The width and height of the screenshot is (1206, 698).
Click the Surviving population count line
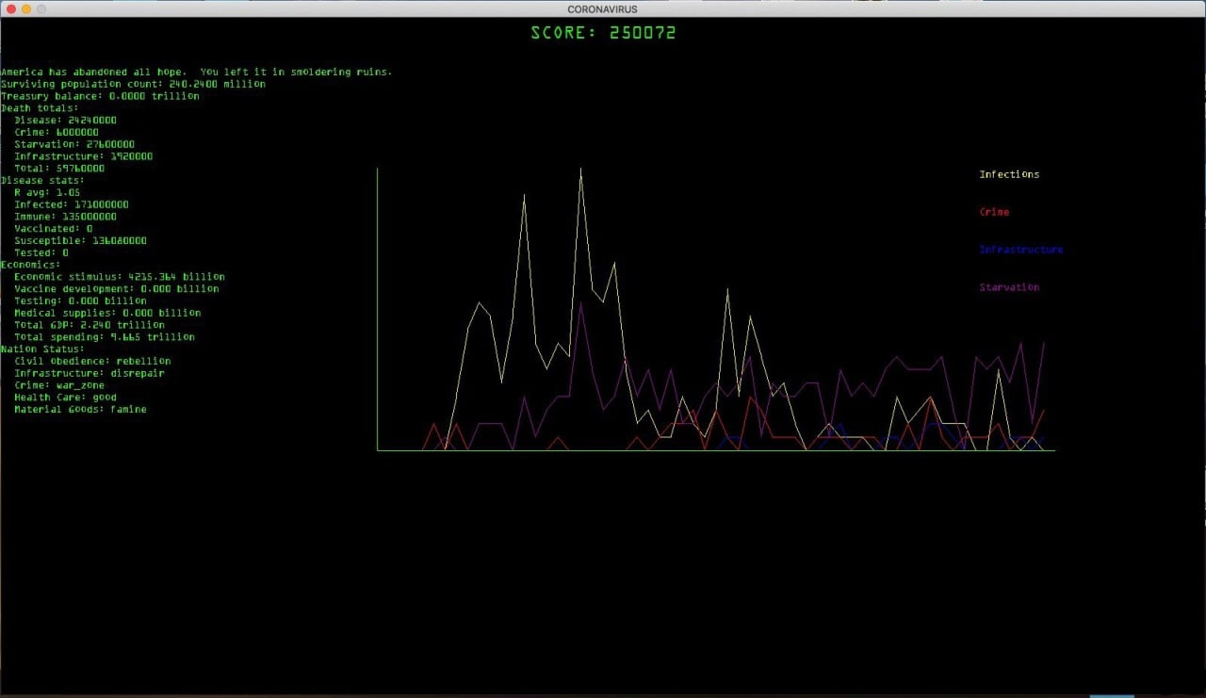pyautogui.click(x=133, y=84)
